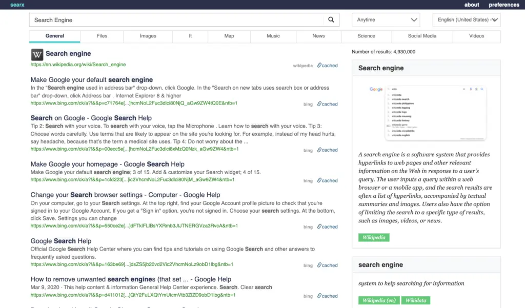This screenshot has height=308, width=525.
Task: Open the Anytime time range dropdown
Action: coord(386,20)
